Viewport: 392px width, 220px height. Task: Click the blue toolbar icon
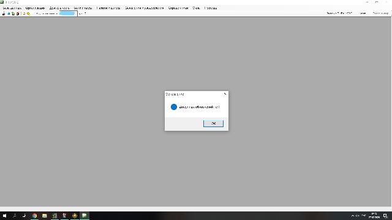(x=9, y=13)
